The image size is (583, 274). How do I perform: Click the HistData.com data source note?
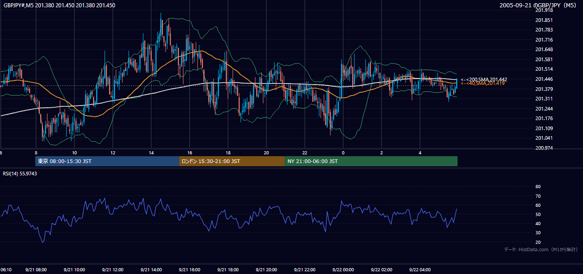coord(541,249)
